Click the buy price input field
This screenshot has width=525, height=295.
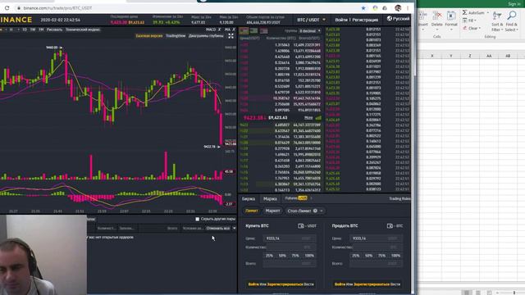(290, 238)
